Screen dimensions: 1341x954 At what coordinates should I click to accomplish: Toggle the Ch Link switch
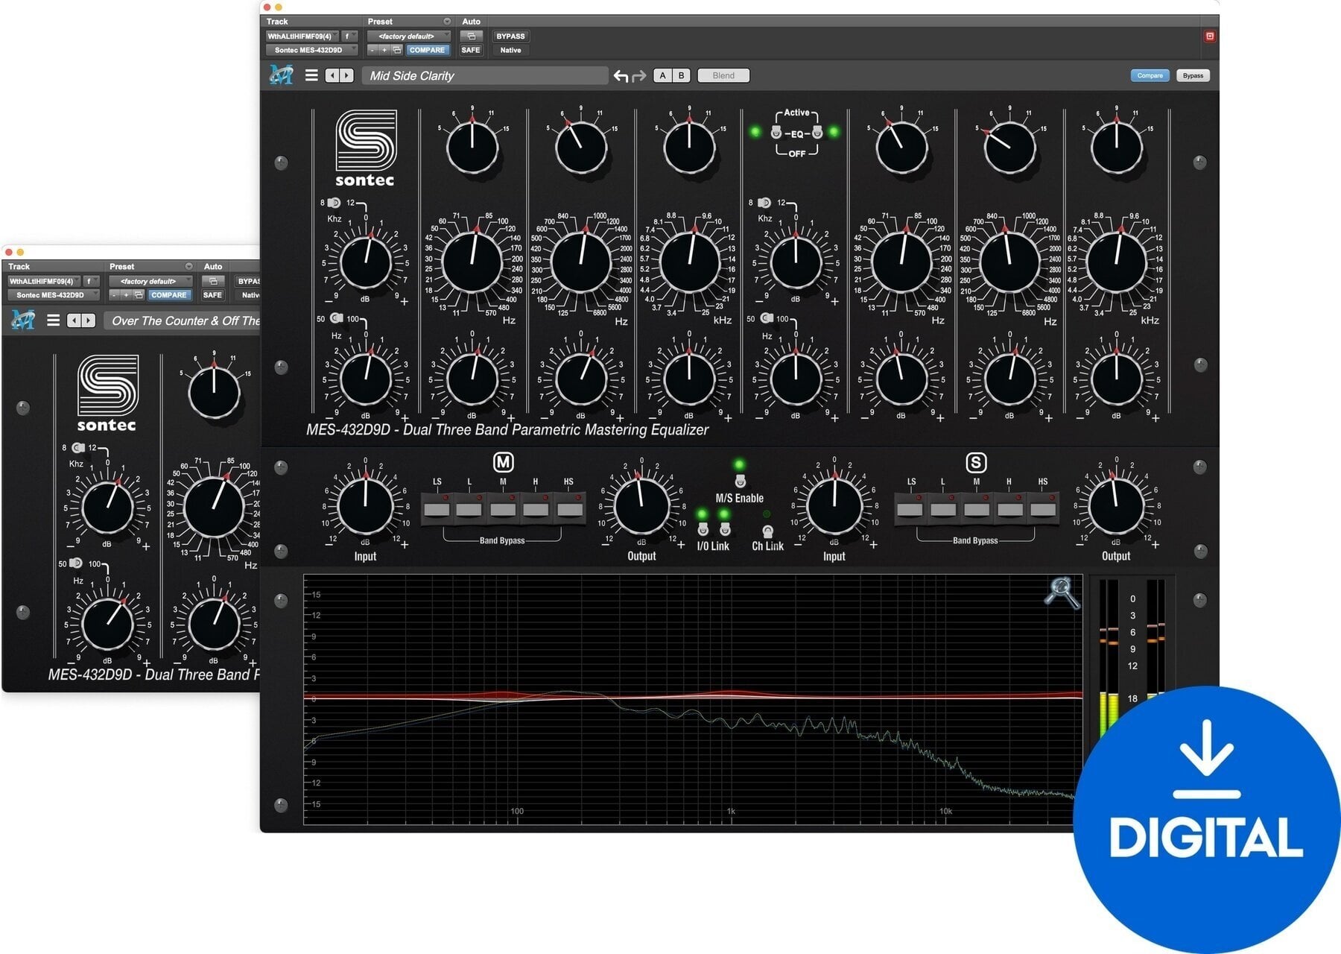coord(767,531)
